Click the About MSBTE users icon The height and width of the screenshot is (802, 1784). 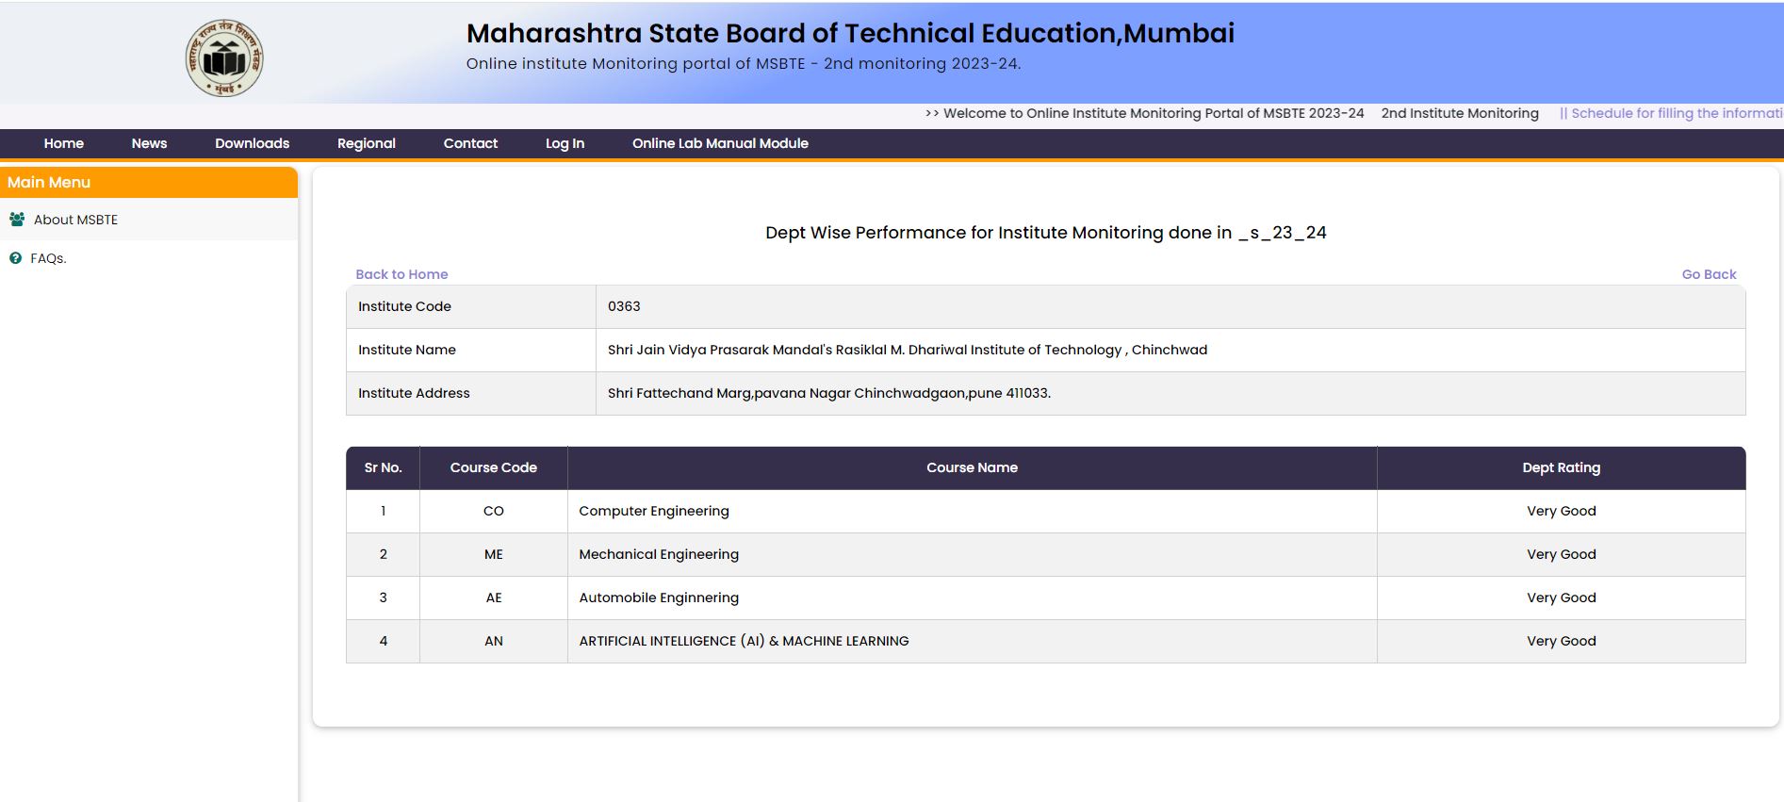17,220
